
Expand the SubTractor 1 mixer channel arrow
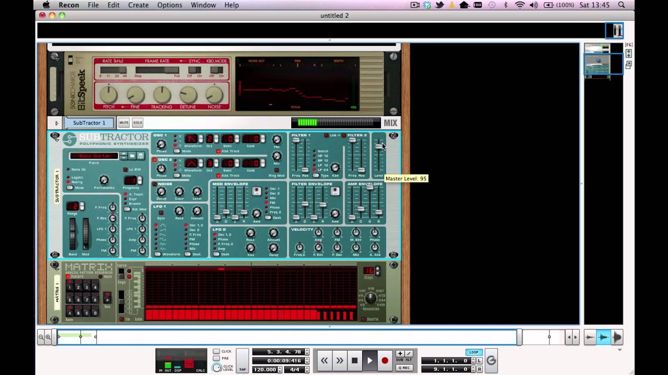(56, 123)
